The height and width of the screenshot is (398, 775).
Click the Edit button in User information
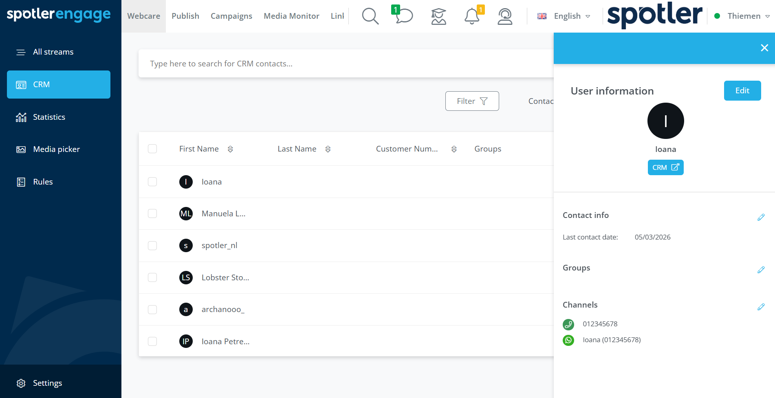(742, 90)
